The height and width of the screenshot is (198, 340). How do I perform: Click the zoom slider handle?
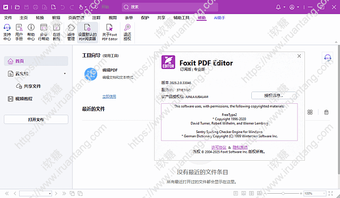[x=283, y=193]
